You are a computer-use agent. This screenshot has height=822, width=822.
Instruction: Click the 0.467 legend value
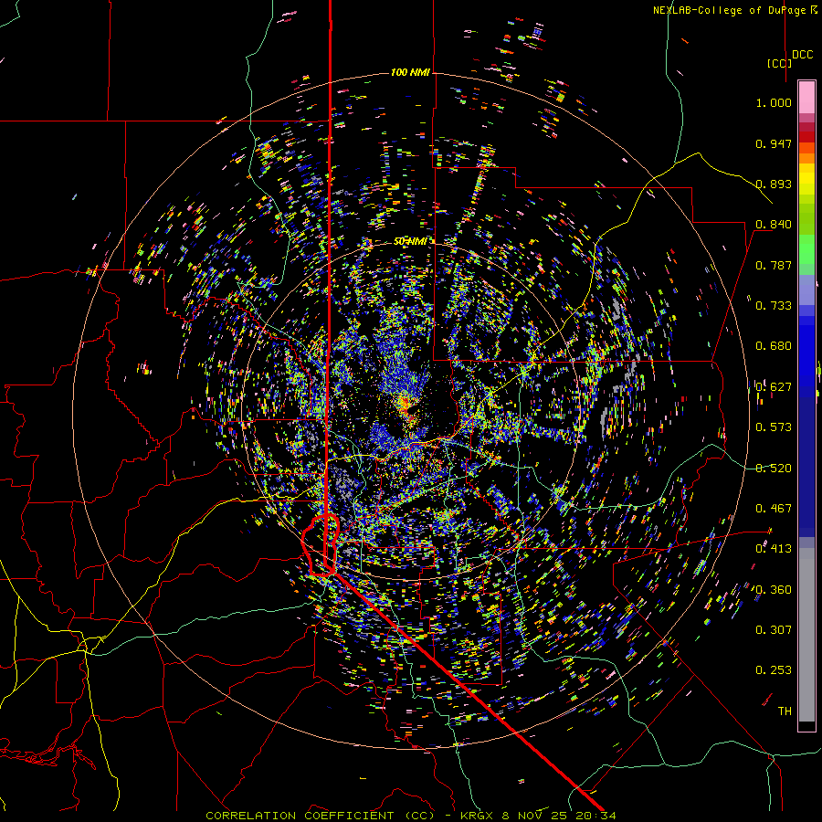(774, 509)
